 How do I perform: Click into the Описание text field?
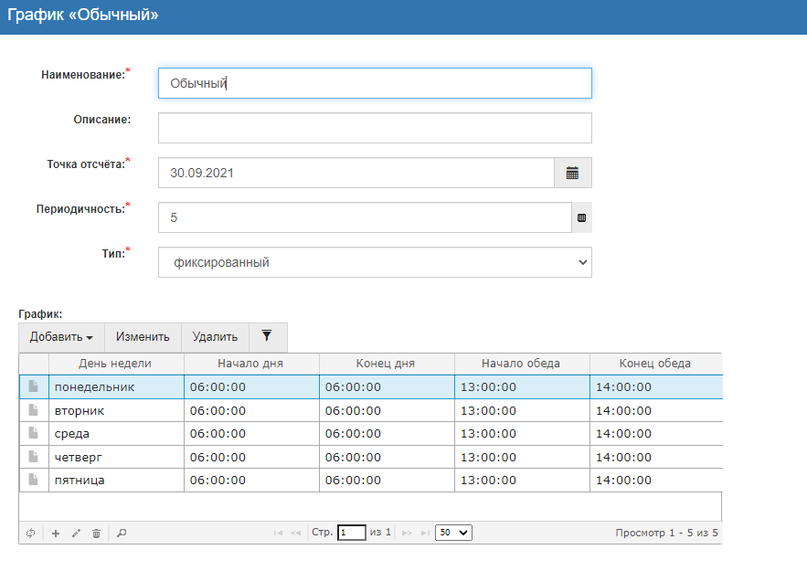click(375, 128)
